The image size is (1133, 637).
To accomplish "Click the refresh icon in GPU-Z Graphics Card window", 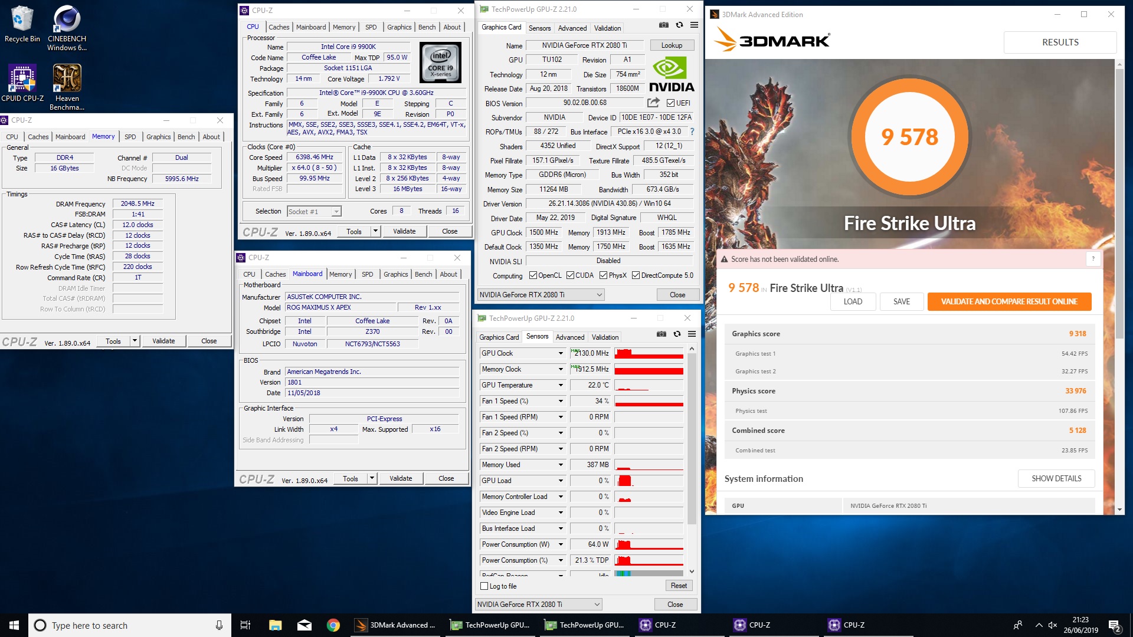I will point(679,25).
